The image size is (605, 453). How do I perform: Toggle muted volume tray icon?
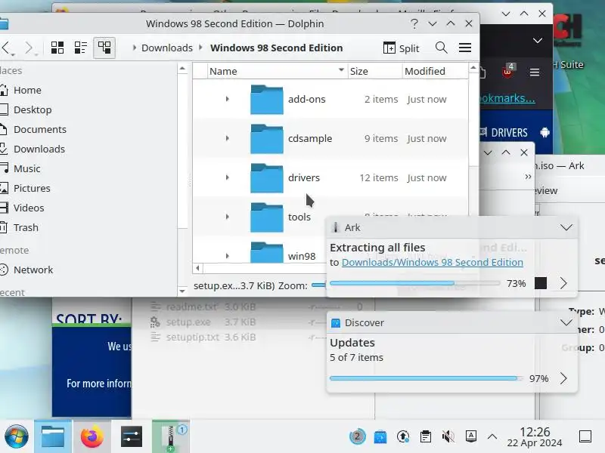coord(448,436)
